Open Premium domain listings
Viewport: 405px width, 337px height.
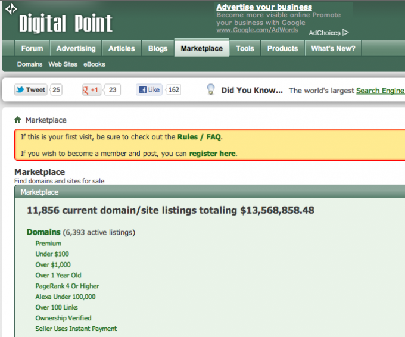[48, 244]
